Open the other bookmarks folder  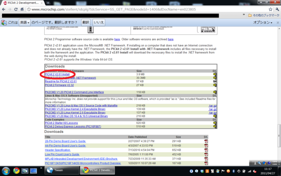coord(263,15)
